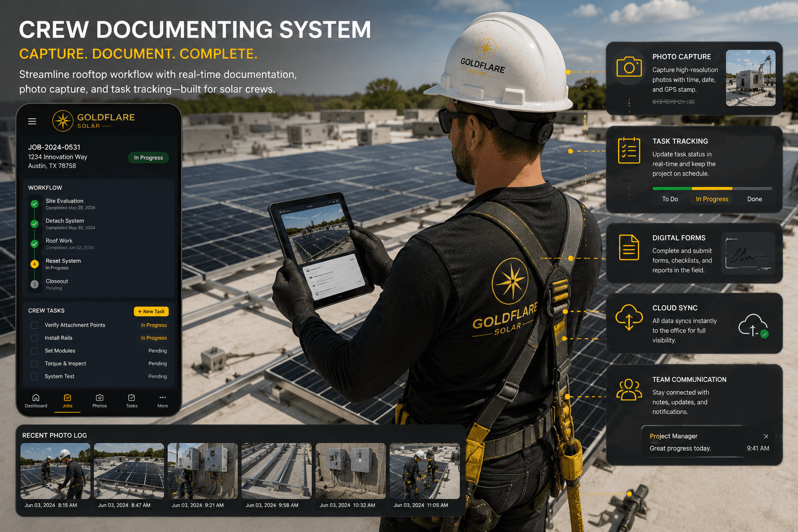Open the Digital Forms signature preview
Image resolution: width=798 pixels, height=532 pixels.
pyautogui.click(x=749, y=253)
